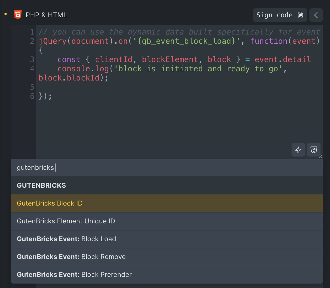Screen dimensions: 330x288
Task: Click the fingerprint icon on Sign code
Action: 300,15
